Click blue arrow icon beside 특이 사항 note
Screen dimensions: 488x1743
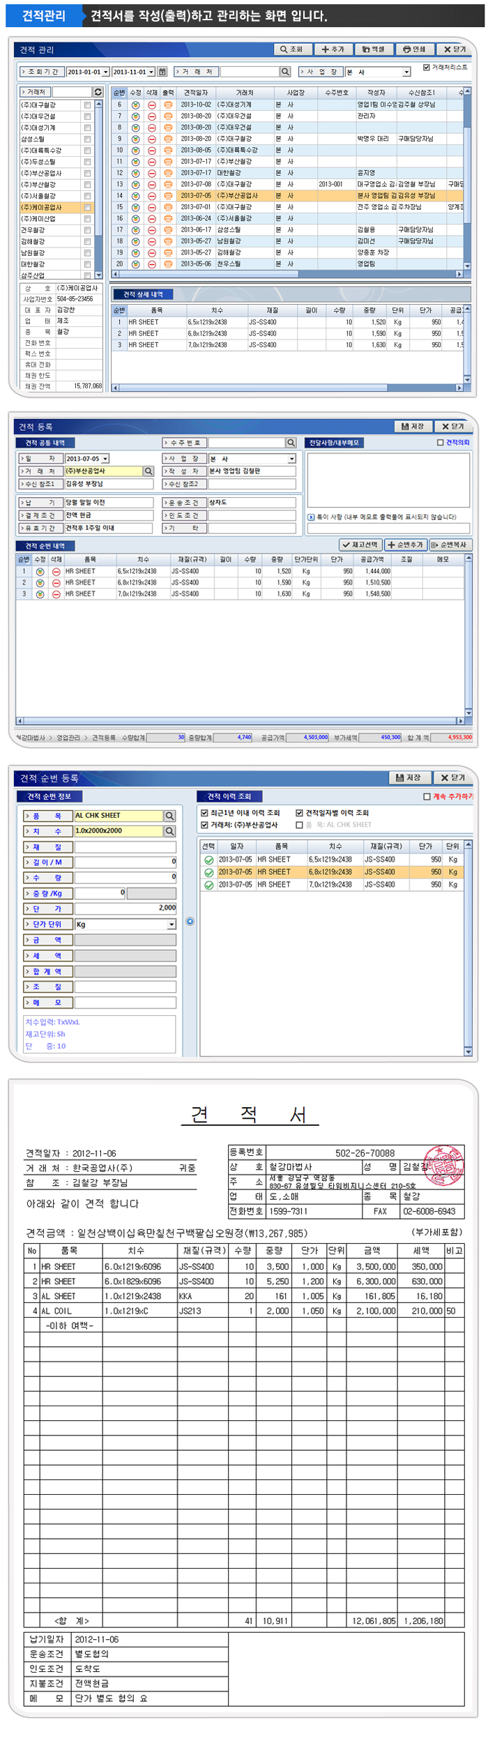[x=311, y=517]
